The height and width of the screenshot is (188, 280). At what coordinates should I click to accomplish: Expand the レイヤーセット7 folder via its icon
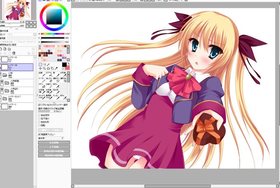coord(5,99)
